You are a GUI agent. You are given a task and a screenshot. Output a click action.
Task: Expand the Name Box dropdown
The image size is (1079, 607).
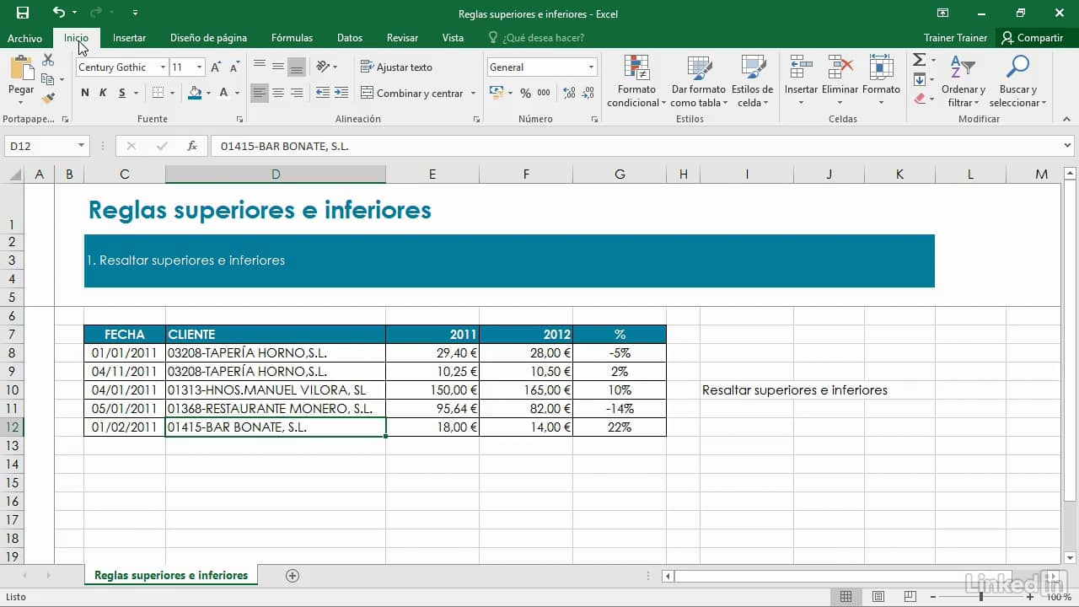(81, 146)
